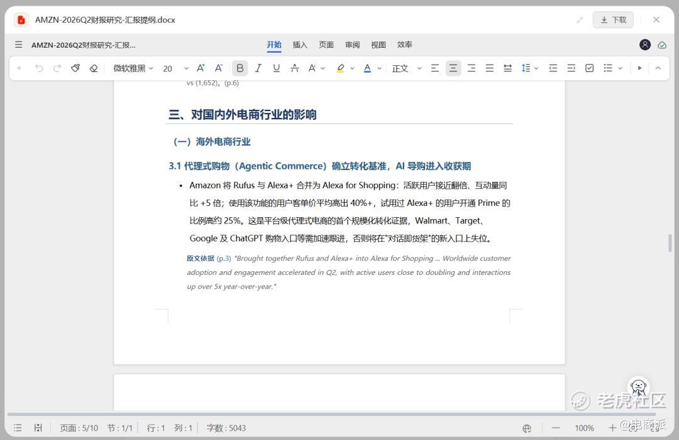Align text right
The height and width of the screenshot is (440, 679).
pos(471,68)
